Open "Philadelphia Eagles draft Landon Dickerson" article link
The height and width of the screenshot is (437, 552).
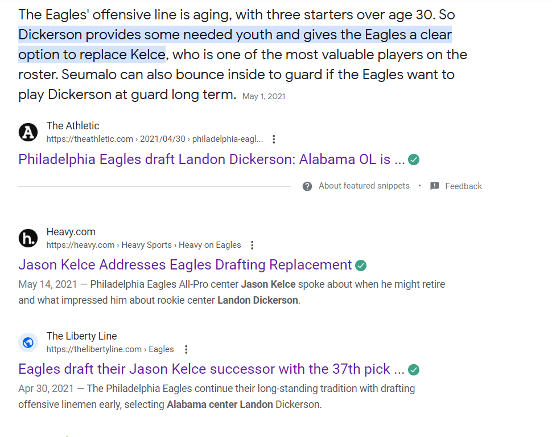click(211, 160)
